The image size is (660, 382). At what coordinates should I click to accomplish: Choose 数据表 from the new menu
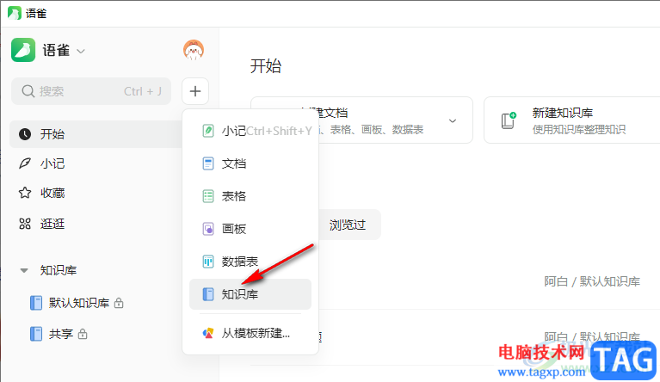point(250,262)
